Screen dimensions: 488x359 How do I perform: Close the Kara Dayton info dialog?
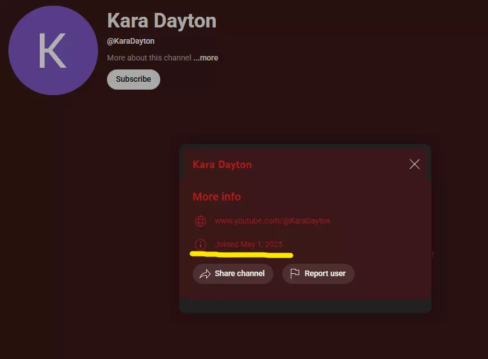(x=415, y=164)
